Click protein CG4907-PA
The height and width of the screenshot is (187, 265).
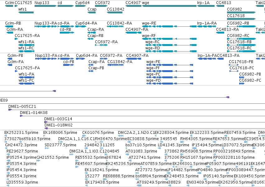click(x=134, y=59)
